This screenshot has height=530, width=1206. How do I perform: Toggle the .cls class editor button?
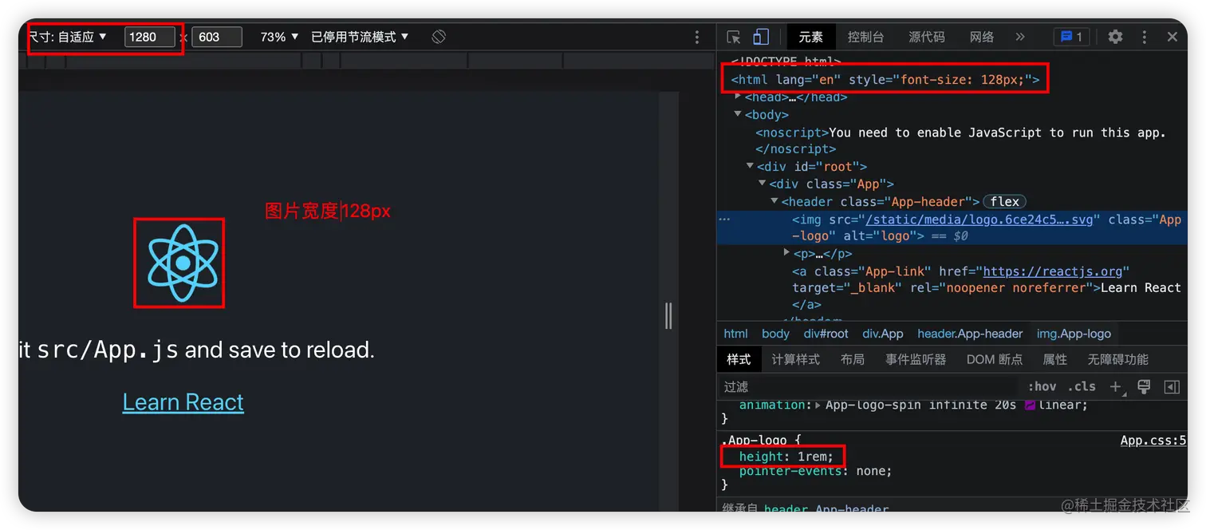click(1082, 386)
